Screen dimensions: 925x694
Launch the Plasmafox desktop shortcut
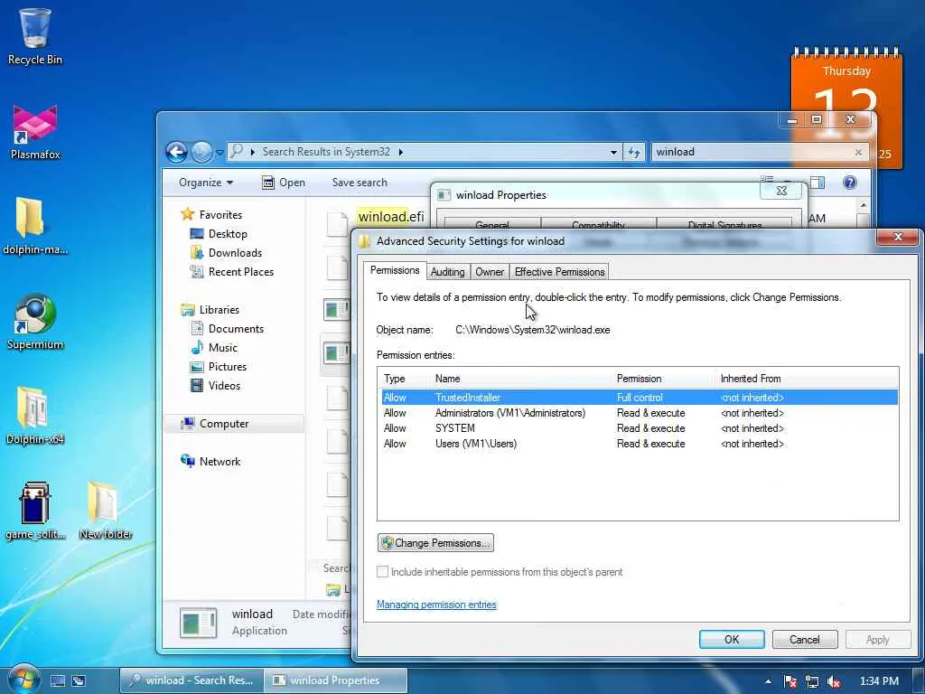pos(35,132)
